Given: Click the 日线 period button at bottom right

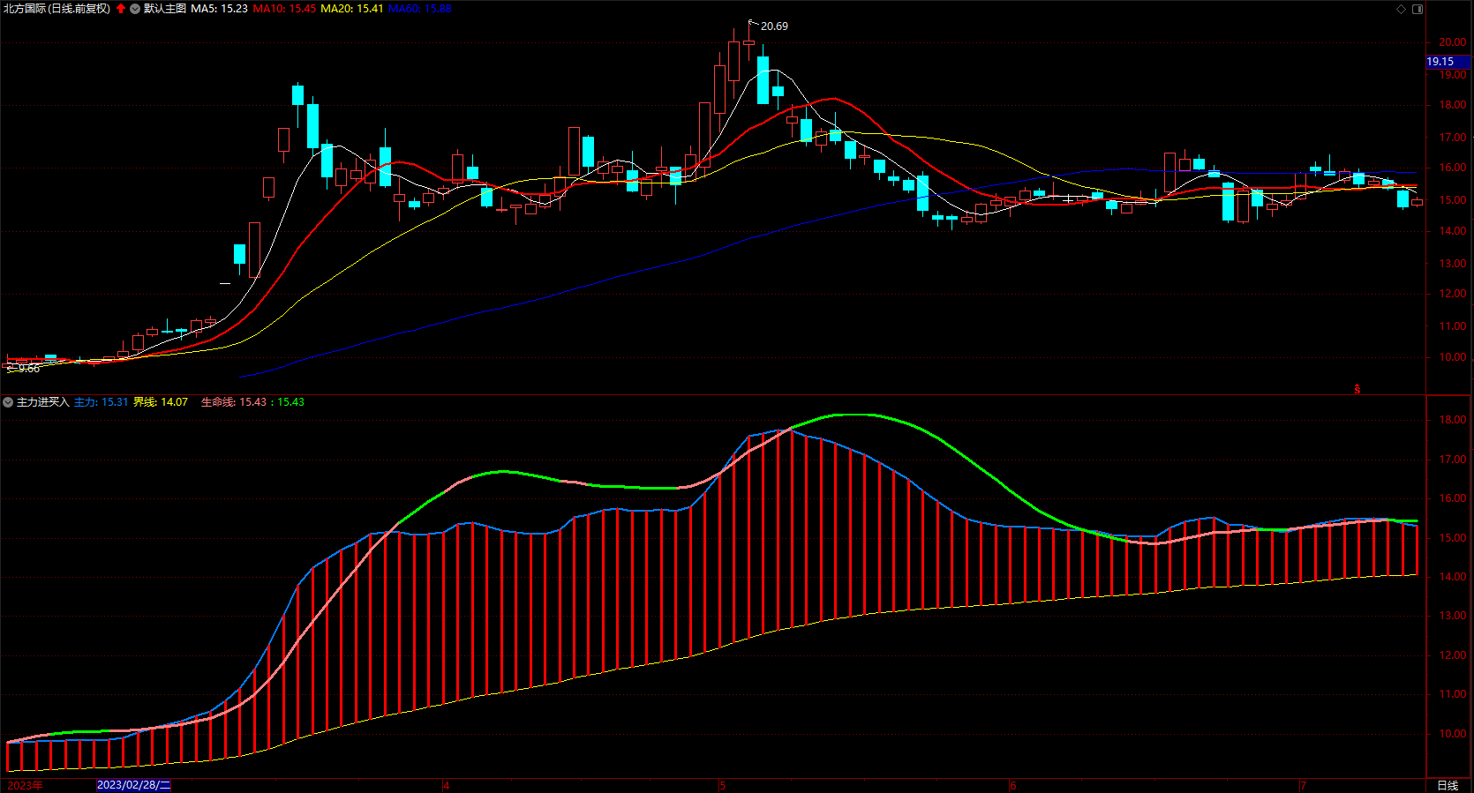Looking at the screenshot, I should point(1448,785).
